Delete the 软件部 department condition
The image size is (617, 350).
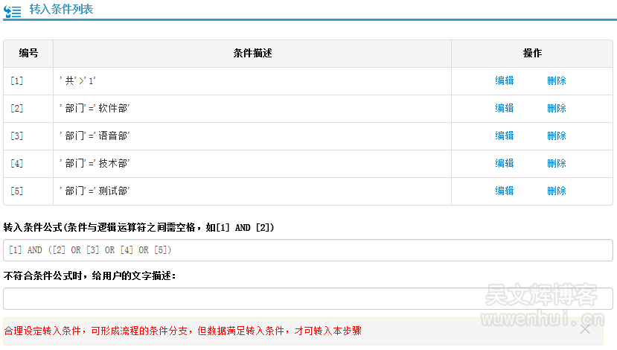[556, 108]
